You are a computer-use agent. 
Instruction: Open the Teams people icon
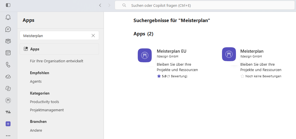click(x=8, y=41)
